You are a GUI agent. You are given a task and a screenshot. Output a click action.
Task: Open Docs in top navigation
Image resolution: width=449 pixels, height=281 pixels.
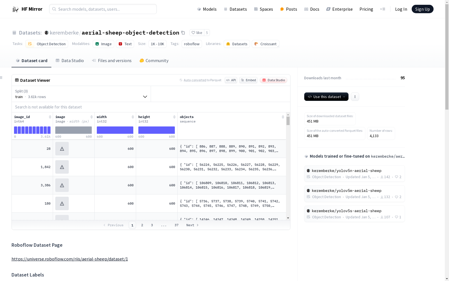pos(312,9)
